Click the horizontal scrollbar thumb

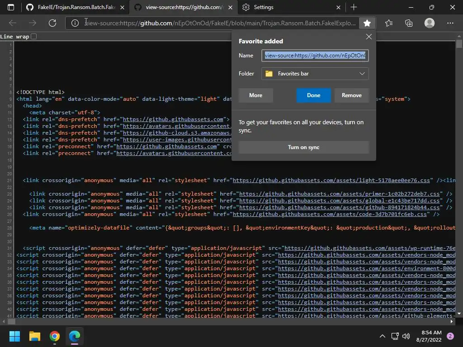tap(11, 322)
